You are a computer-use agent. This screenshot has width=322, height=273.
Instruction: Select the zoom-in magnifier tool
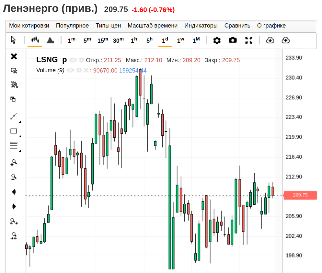[x=13, y=162]
